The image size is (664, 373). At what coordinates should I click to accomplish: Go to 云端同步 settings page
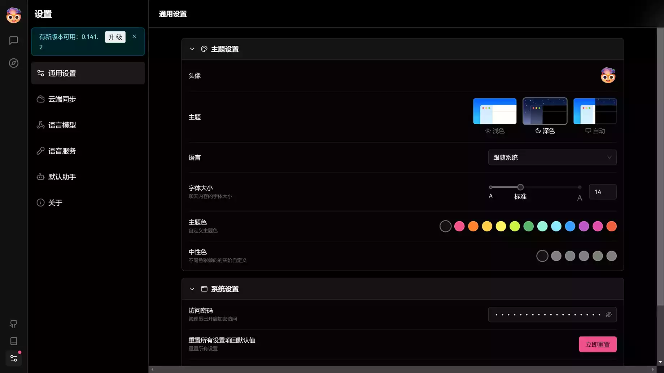62,99
